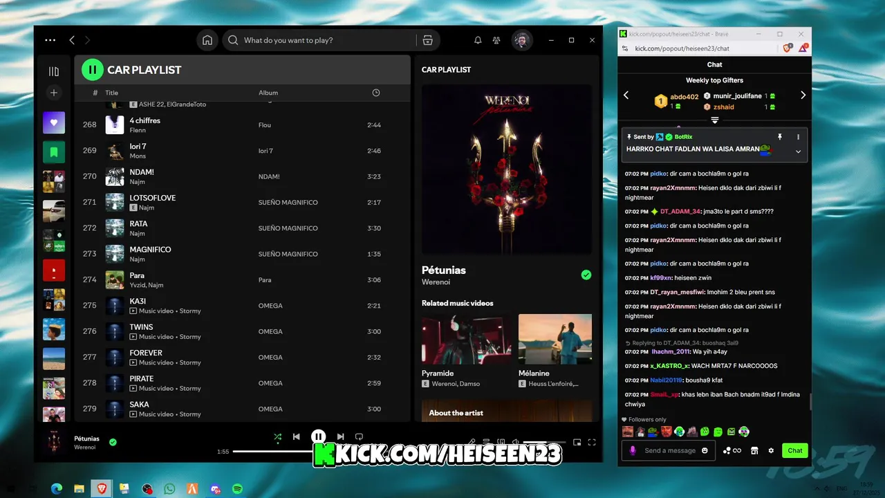This screenshot has width=885, height=498.
Task: Open Kick chat settings gear
Action: point(771,450)
